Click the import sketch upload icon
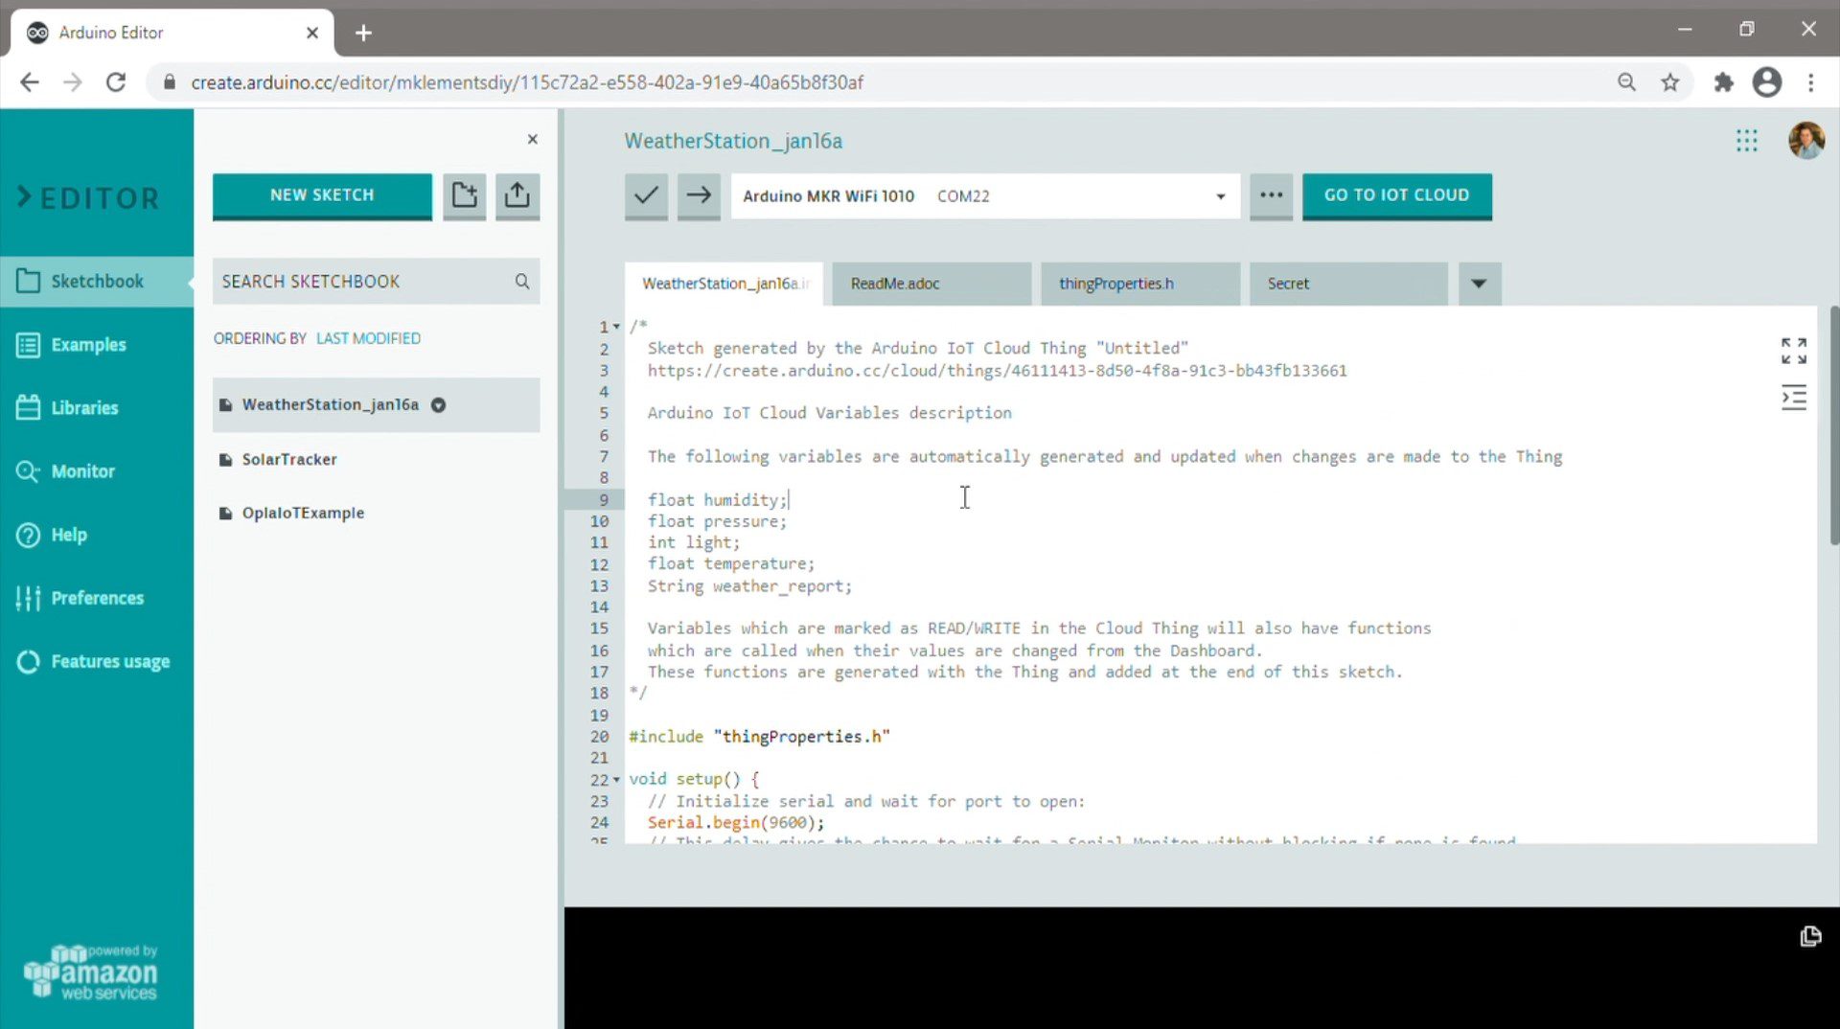1840x1029 pixels. tap(517, 195)
